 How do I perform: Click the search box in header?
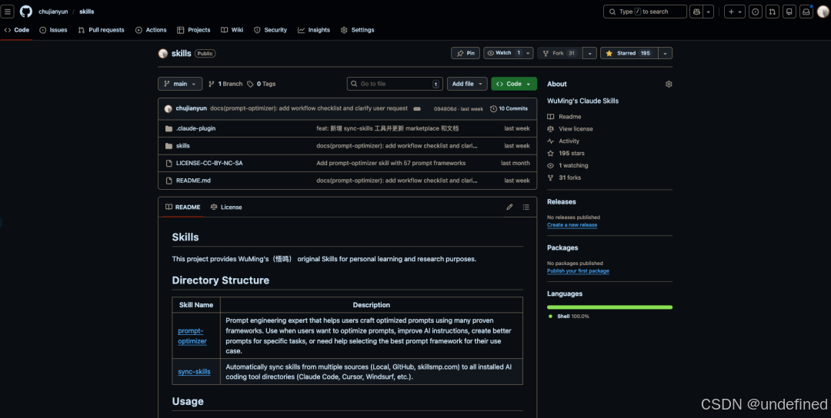[x=645, y=12]
